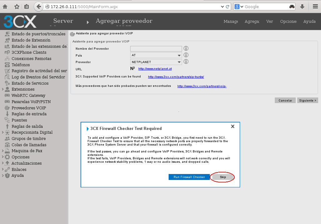Click the browser downloads arrow icon
Viewport: 321px width, 224px height.
coord(302,7)
